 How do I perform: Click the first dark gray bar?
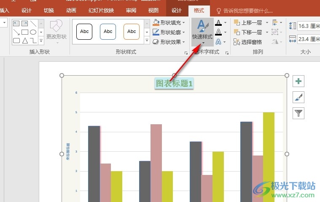(94, 164)
